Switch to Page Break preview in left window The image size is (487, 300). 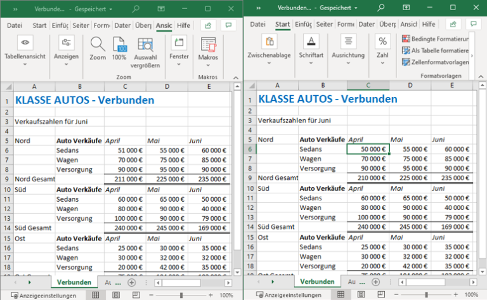coord(136,295)
